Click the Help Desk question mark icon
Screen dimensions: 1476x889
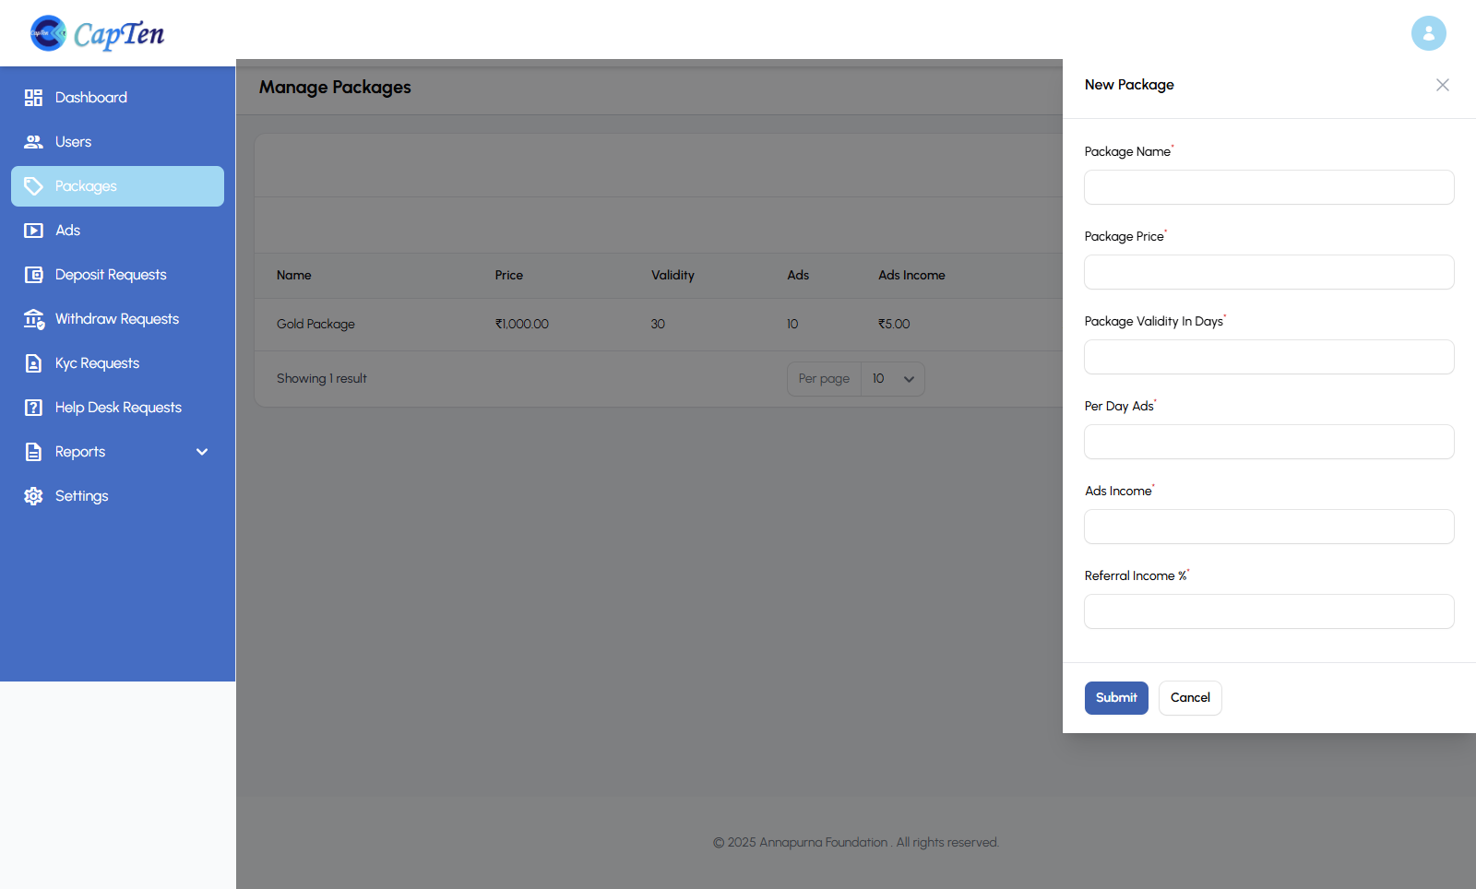(x=33, y=408)
